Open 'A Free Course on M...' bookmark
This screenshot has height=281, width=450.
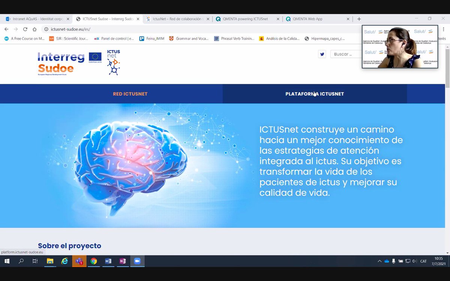[x=24, y=39]
